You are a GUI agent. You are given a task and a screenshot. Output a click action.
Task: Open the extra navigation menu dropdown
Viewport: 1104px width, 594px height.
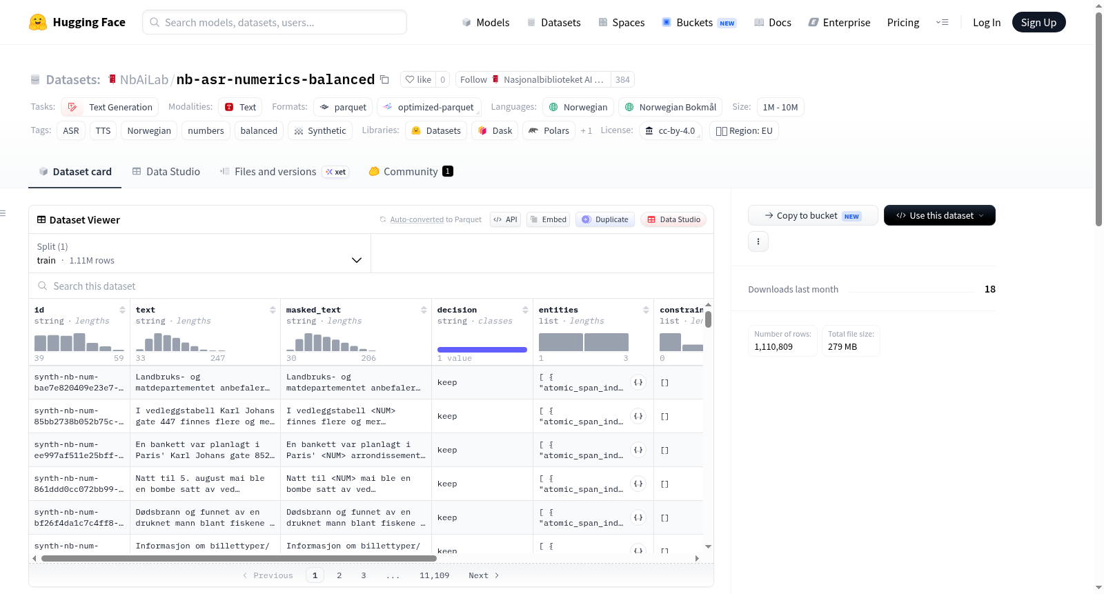click(x=942, y=22)
